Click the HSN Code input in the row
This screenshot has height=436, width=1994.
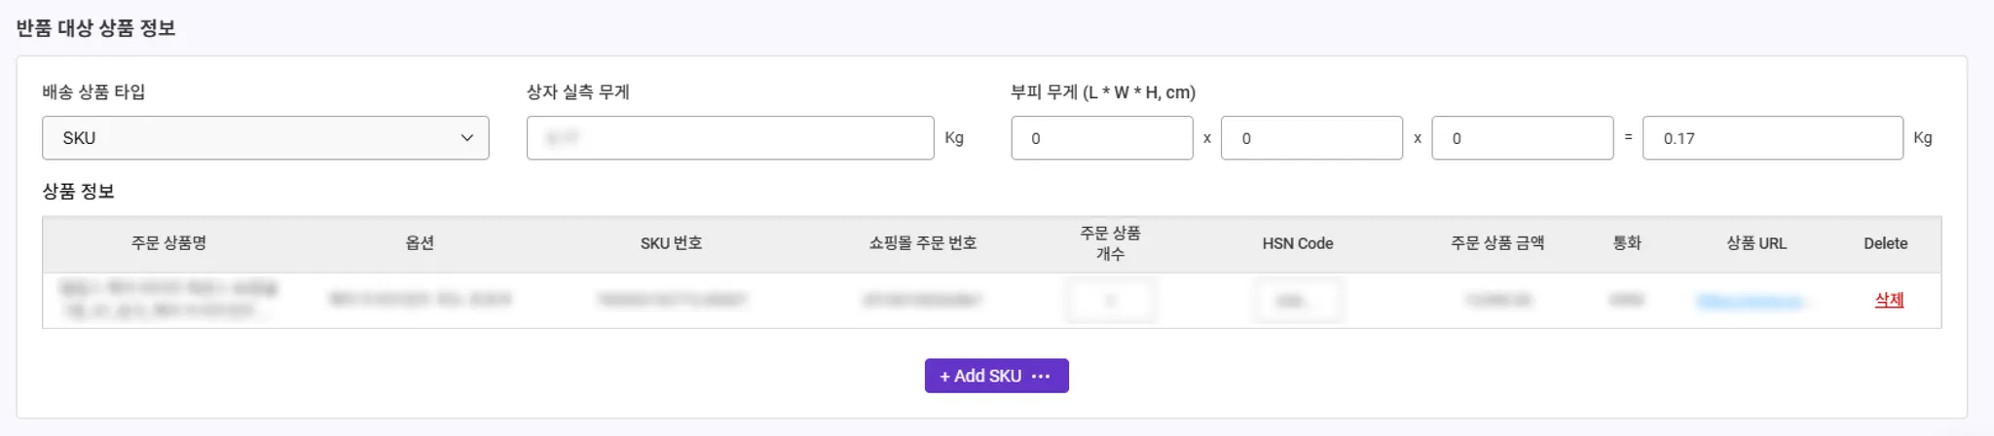coord(1297,301)
